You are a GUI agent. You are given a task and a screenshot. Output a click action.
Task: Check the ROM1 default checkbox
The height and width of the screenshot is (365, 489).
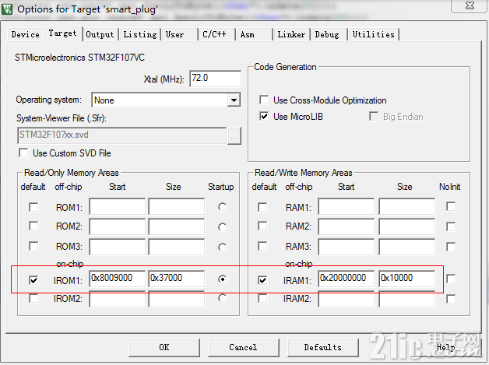33,207
